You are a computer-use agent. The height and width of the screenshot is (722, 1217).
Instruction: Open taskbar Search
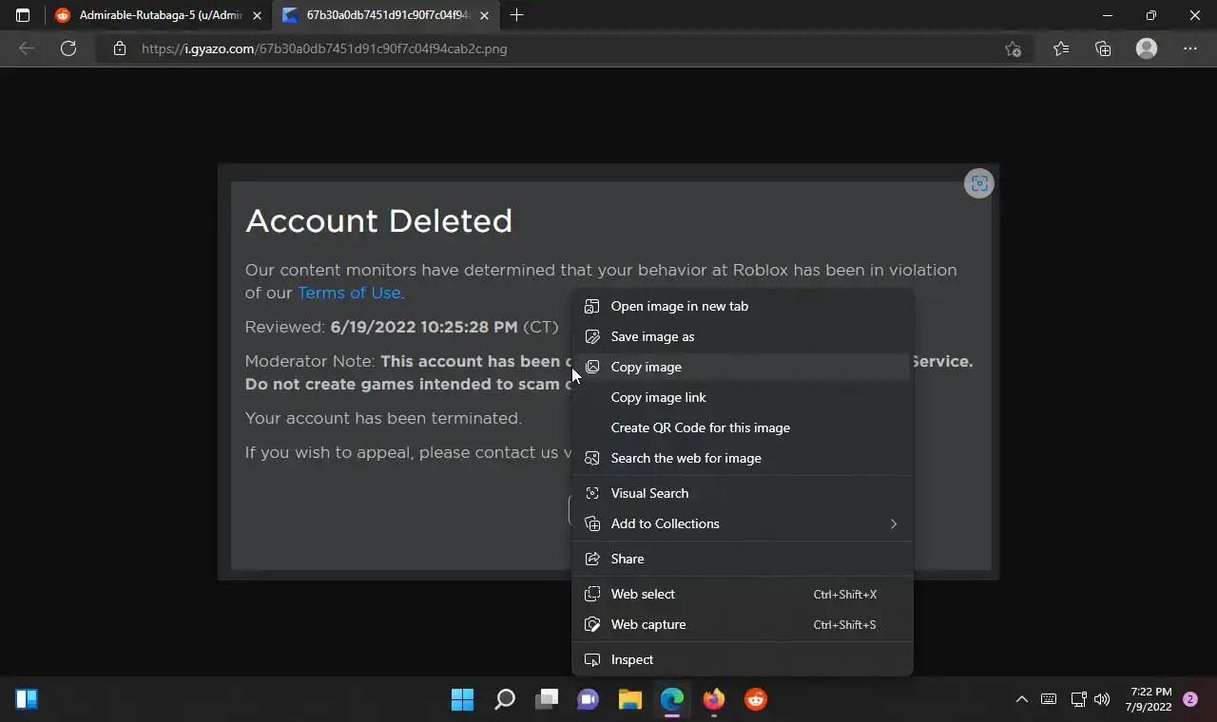[505, 699]
